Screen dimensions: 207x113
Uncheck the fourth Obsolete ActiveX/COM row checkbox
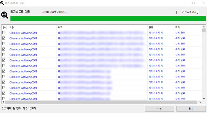[4, 49]
